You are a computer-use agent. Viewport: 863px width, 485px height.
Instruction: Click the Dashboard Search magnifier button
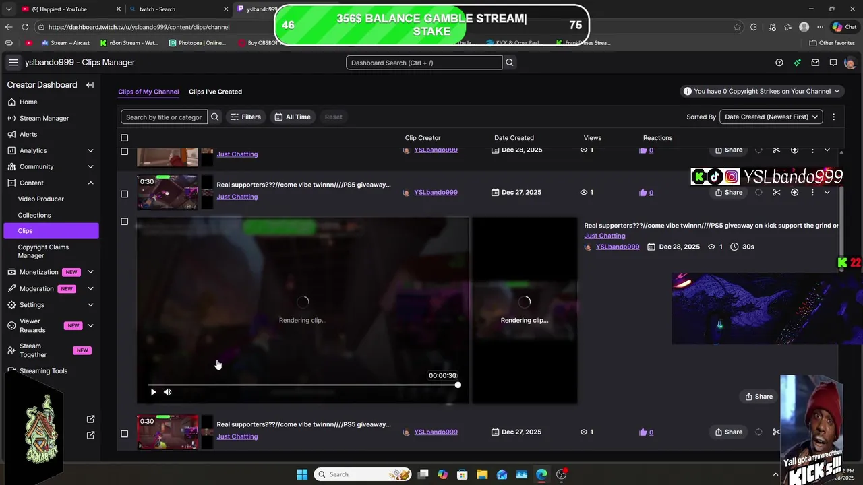click(510, 63)
